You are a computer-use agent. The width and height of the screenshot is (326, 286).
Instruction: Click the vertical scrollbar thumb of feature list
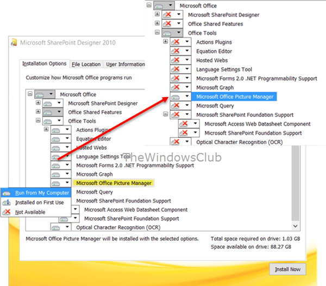296,183
